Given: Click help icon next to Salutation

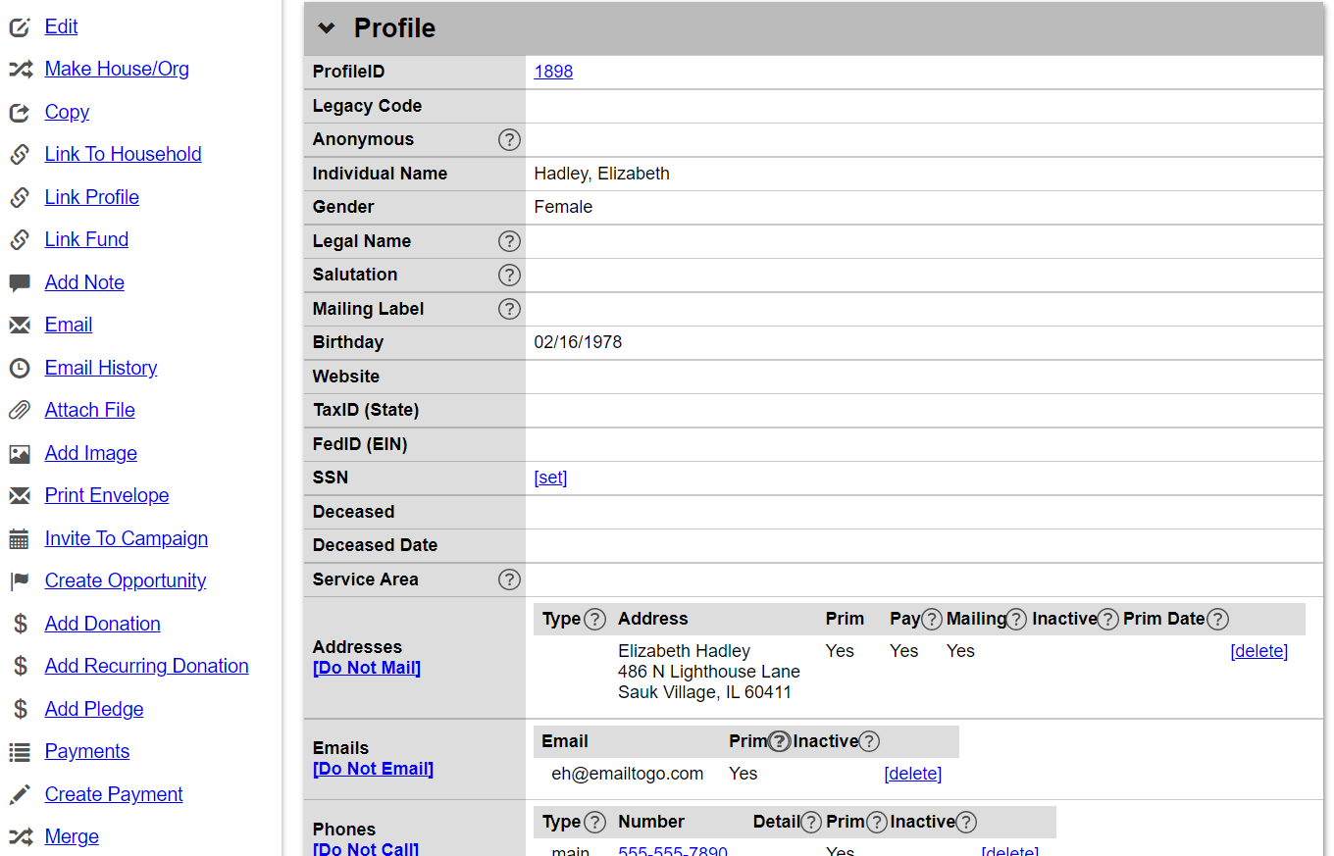Looking at the screenshot, I should coord(509,275).
